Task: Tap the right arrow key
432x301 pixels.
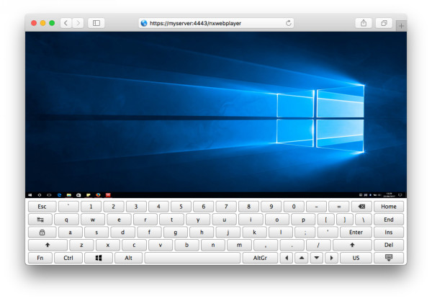Action: click(x=331, y=258)
